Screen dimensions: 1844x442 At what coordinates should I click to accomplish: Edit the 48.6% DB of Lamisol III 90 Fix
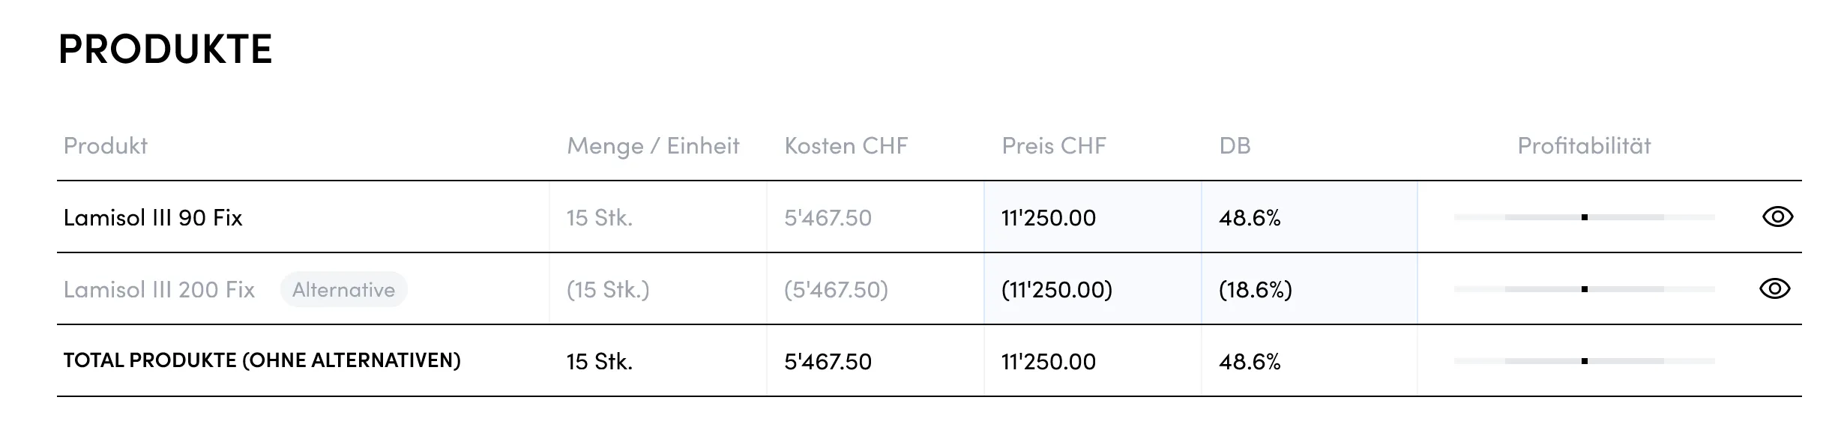1308,217
